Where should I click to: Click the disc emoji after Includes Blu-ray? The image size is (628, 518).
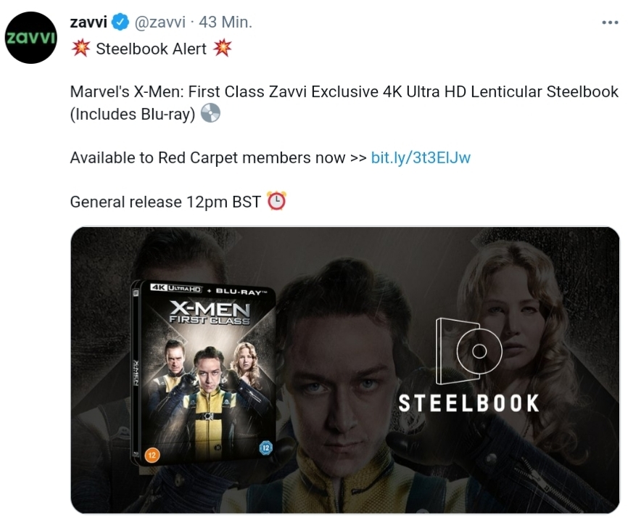tap(210, 113)
